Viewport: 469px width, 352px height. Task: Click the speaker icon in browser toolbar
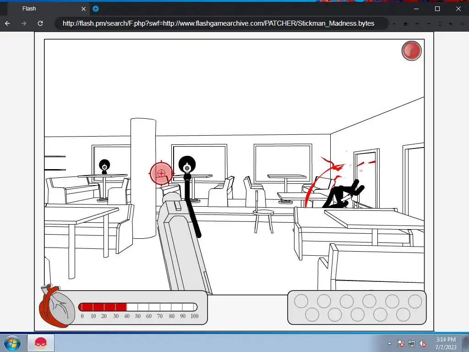tap(451, 24)
